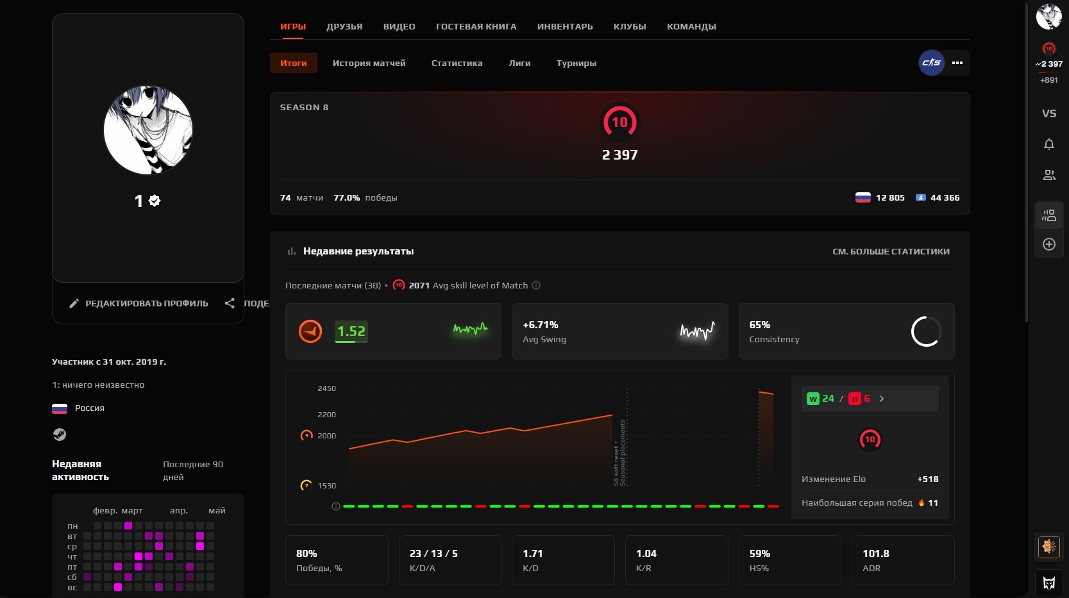Click the 2 397 Elo number in Season 8
The width and height of the screenshot is (1069, 598).
coord(619,154)
